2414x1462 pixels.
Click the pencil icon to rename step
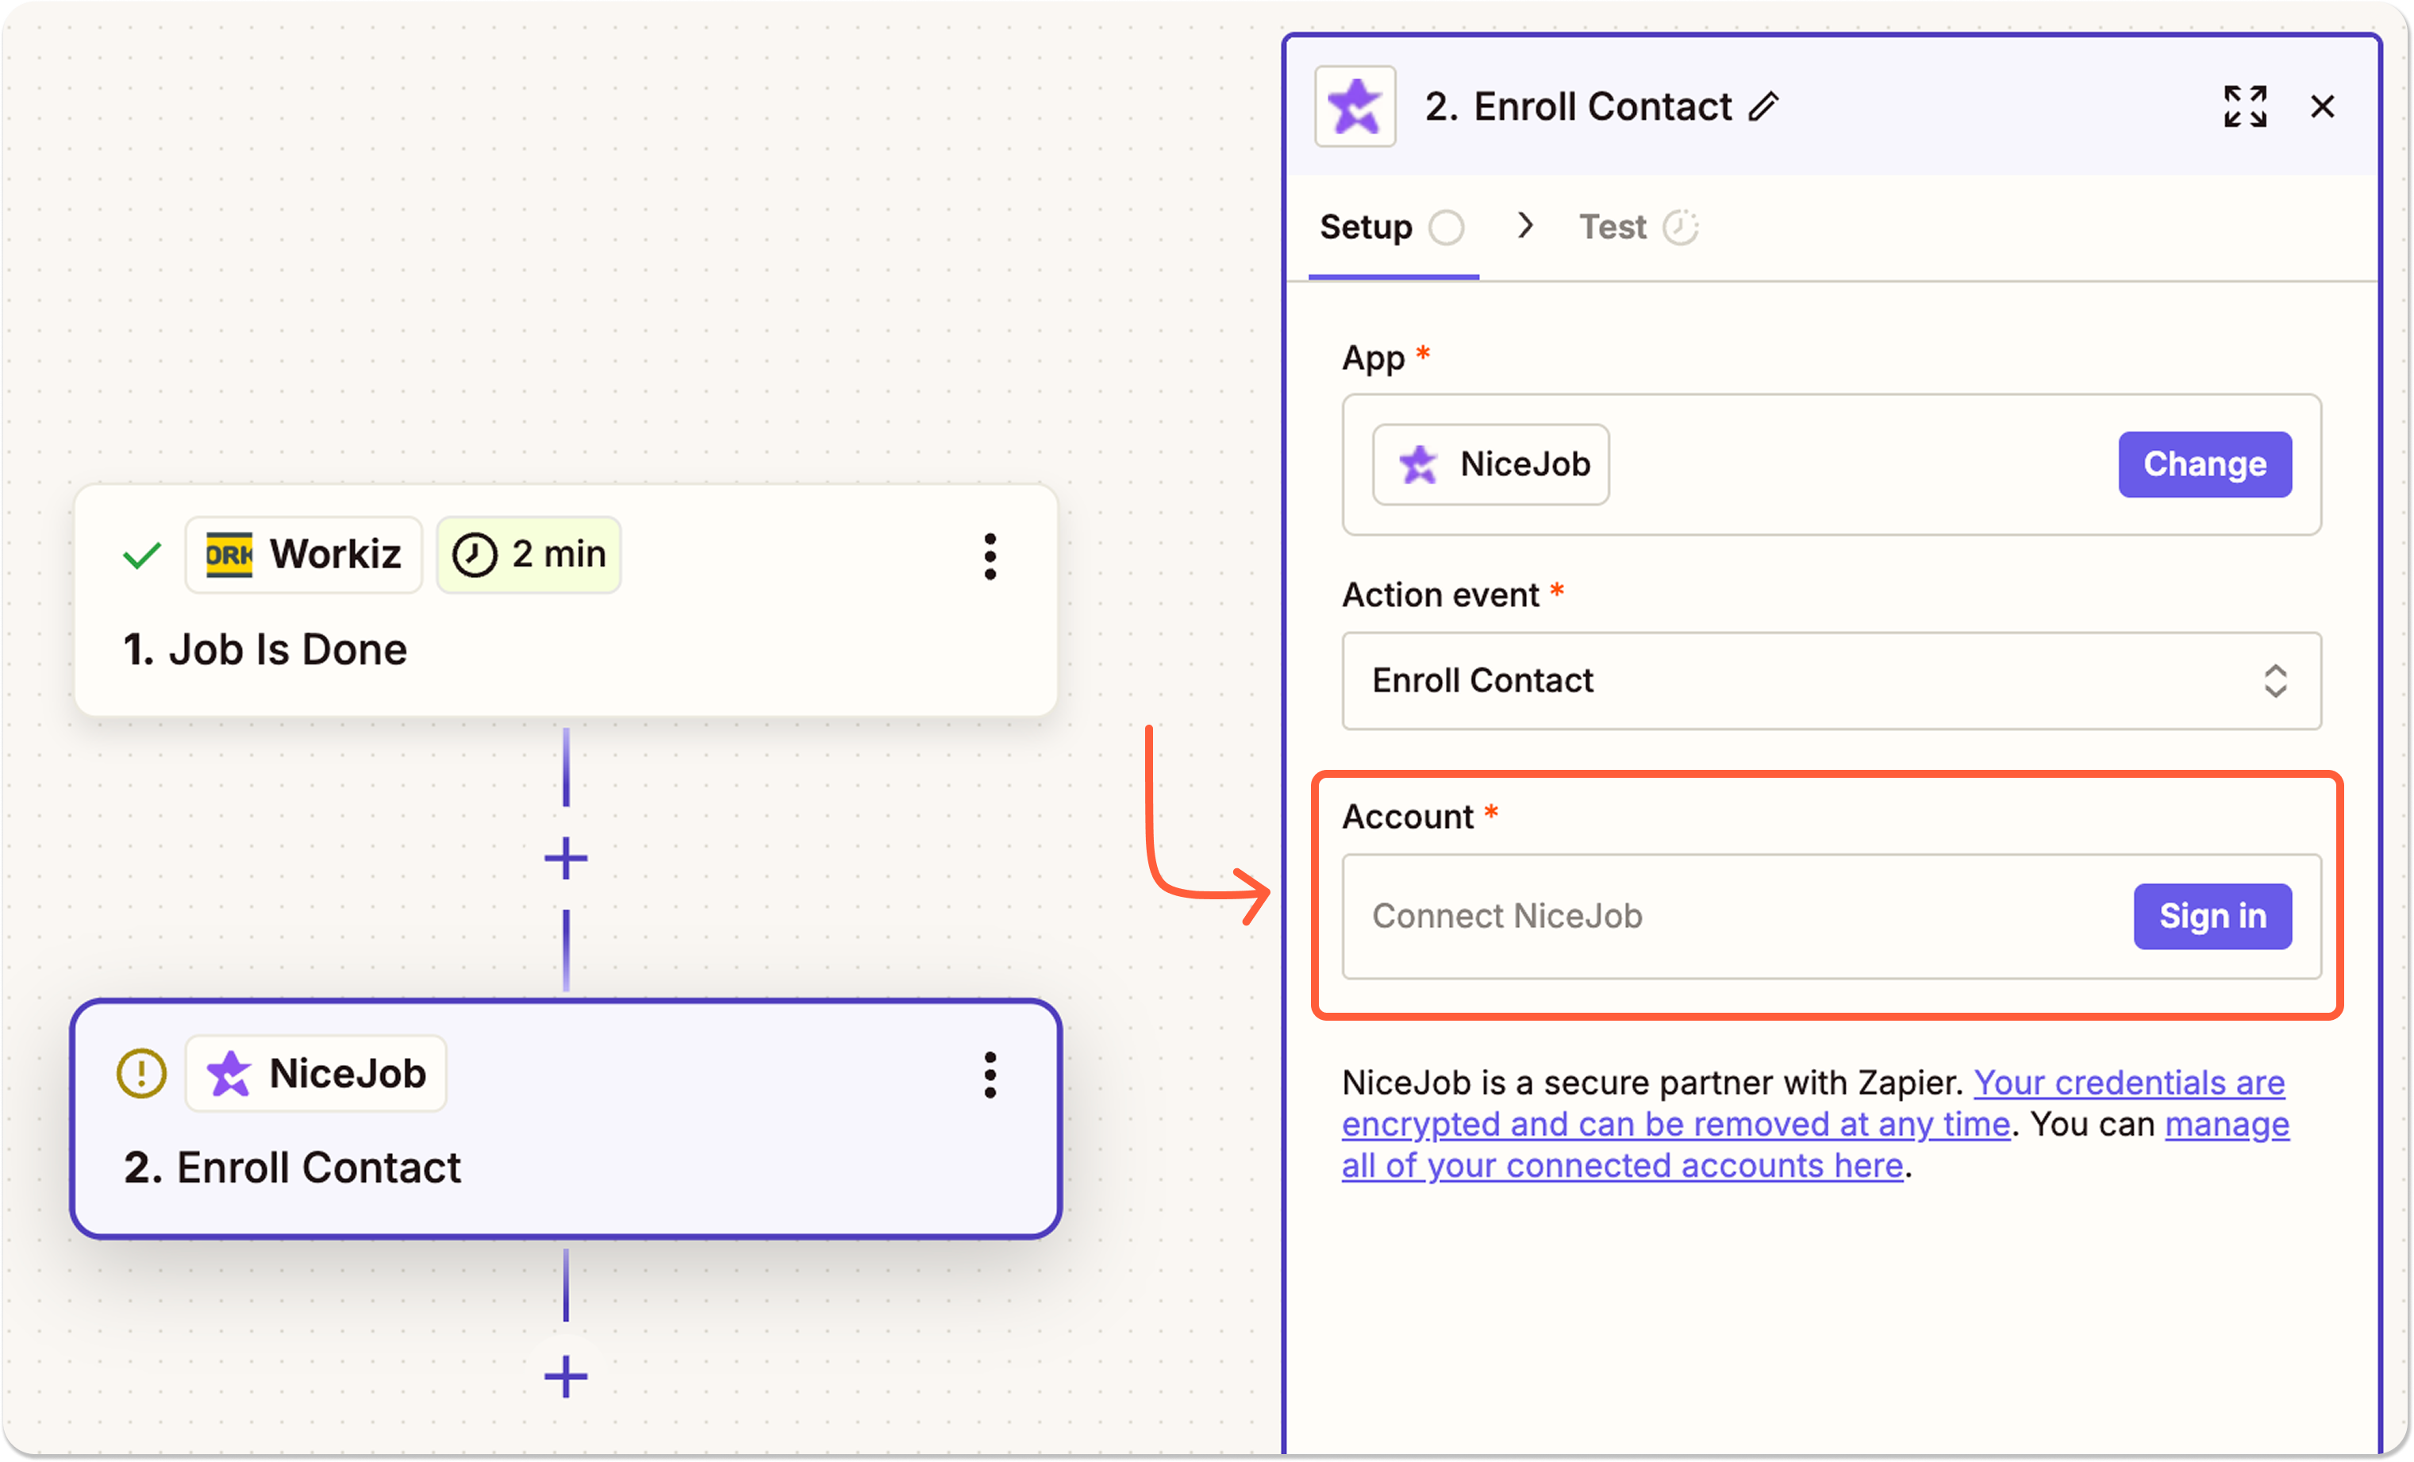(1763, 106)
